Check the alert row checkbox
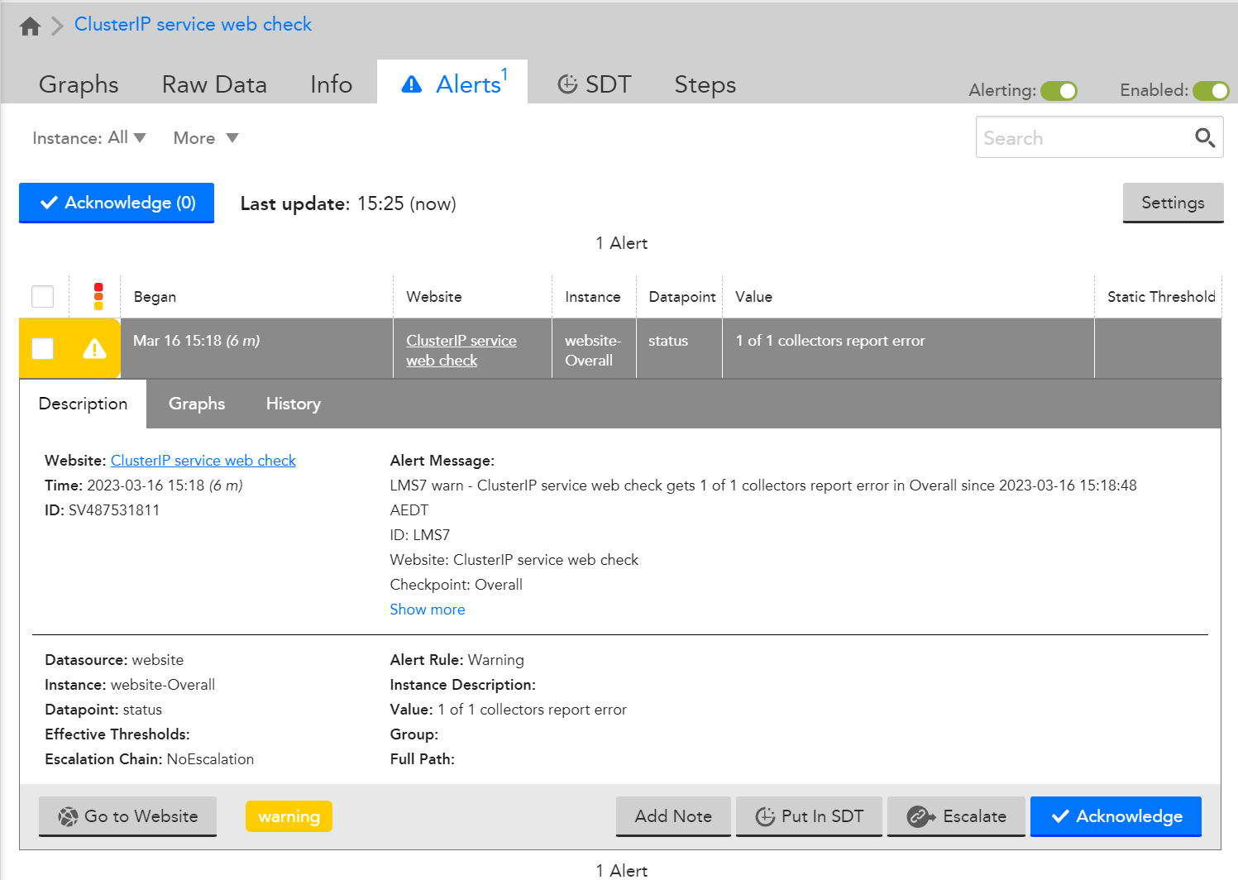This screenshot has width=1238, height=880. click(x=42, y=348)
